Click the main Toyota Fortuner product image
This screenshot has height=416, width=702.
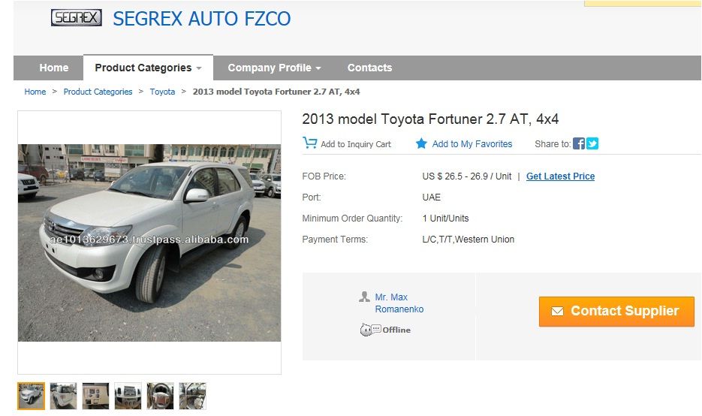click(x=149, y=243)
